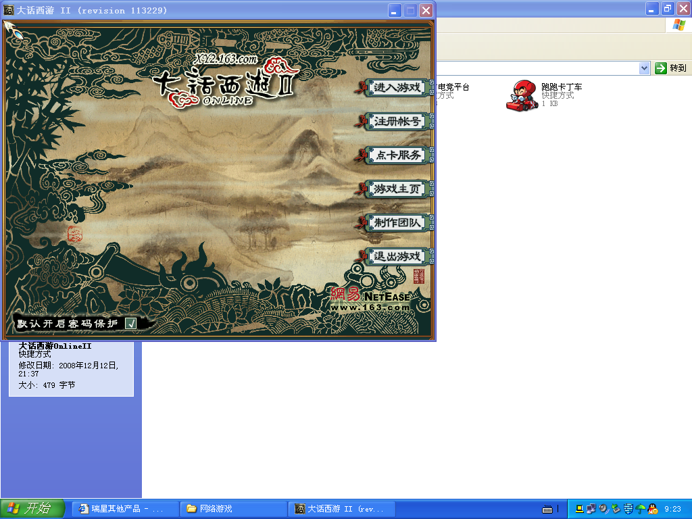Click the 进入游戏 (Enter Game) button
This screenshot has height=519, width=692.
(397, 87)
